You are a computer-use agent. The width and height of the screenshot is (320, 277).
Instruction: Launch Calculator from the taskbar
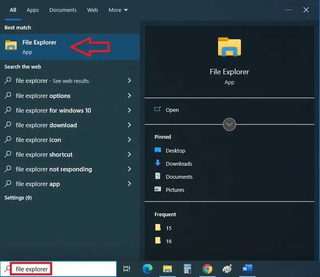(x=188, y=268)
